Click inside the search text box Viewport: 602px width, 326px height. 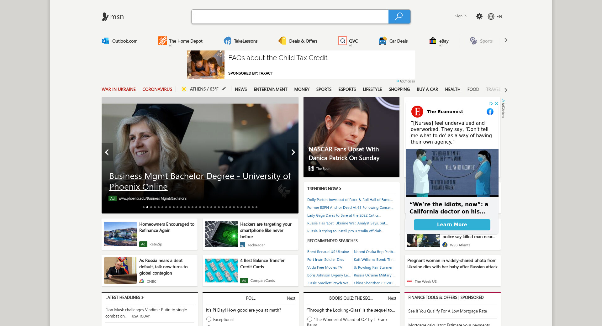(290, 17)
